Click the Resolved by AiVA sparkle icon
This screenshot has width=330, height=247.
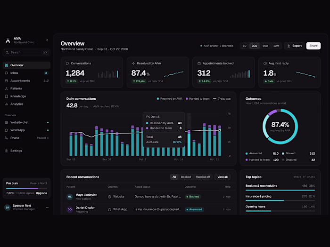coord(133,63)
